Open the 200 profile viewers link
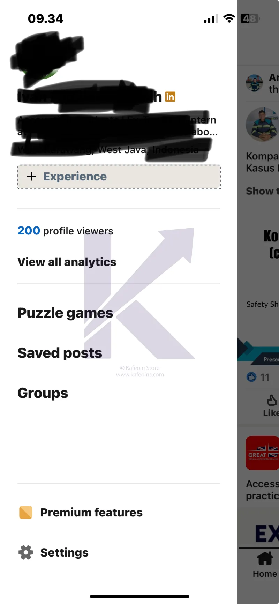Viewport: 279px width, 604px height. click(x=65, y=231)
